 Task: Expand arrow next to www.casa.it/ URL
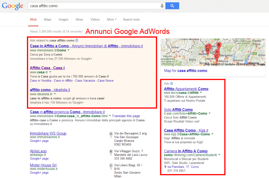tap(50, 72)
